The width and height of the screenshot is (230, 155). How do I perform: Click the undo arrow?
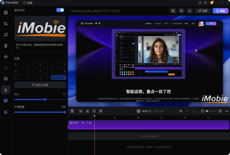coord(181,111)
